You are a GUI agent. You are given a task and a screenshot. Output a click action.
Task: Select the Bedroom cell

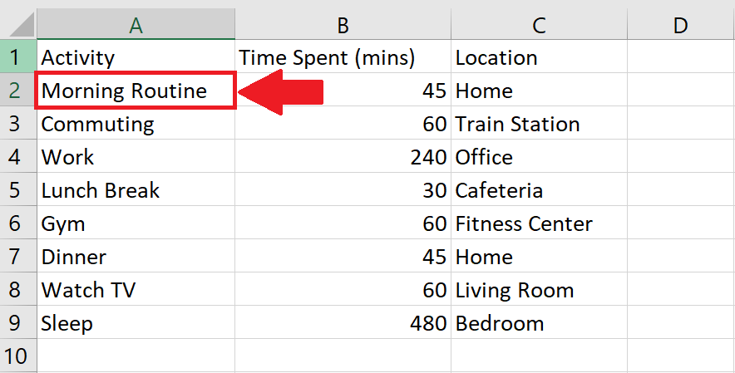click(539, 322)
